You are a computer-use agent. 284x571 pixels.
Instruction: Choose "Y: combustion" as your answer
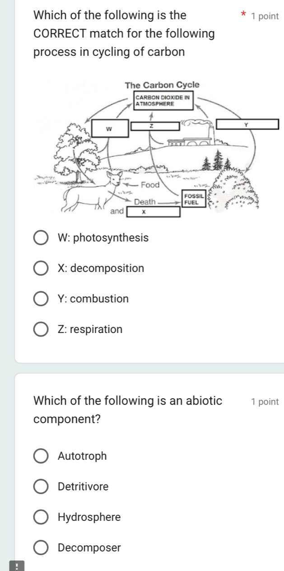tap(41, 299)
